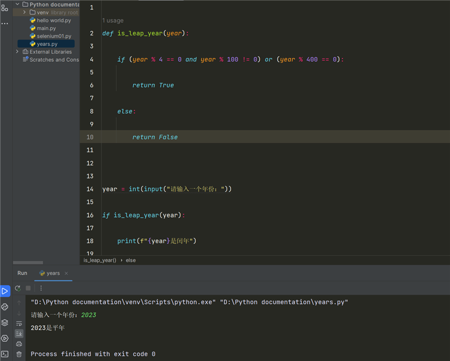Open the Python Packages tool window
450x361 pixels.
point(4,323)
